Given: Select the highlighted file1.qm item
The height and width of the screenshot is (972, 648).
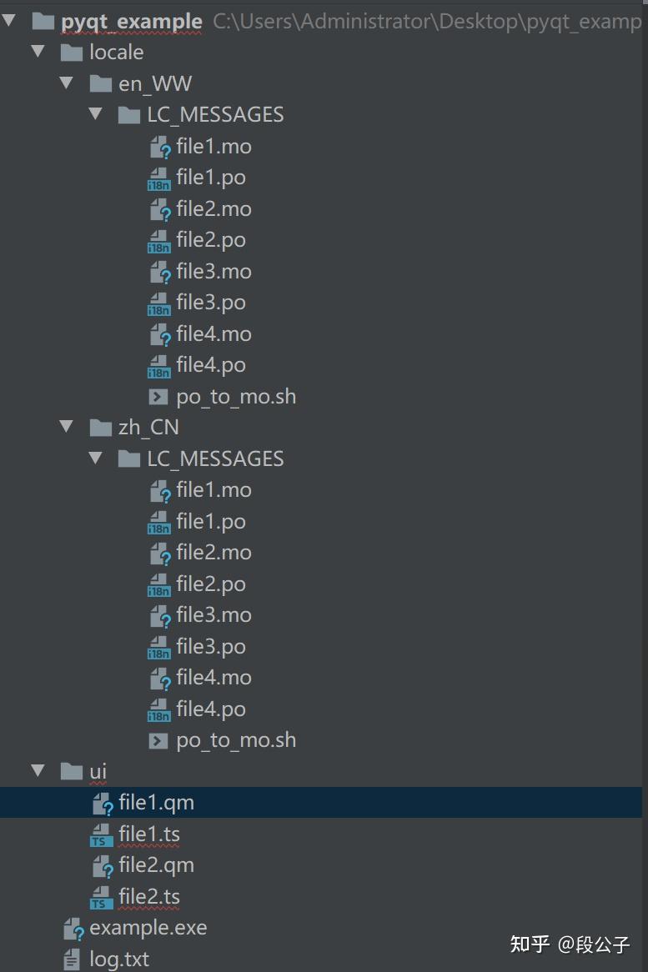Looking at the screenshot, I should 320,803.
